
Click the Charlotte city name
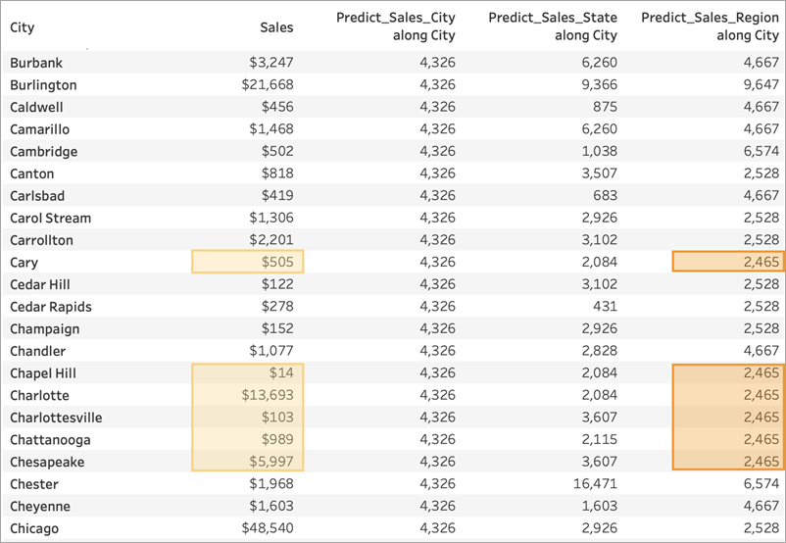[x=39, y=396]
